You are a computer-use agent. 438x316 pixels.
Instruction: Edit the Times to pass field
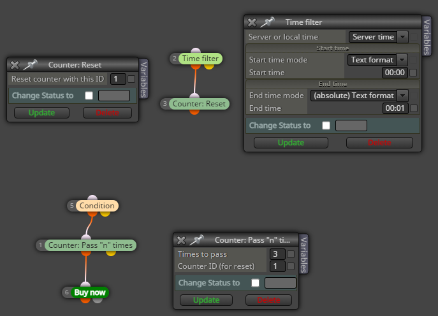[x=277, y=254]
